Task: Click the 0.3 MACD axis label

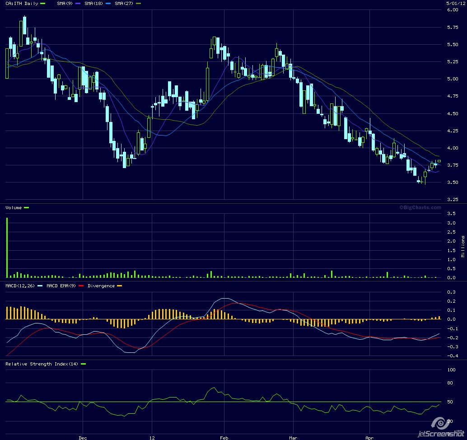Action: coord(452,292)
